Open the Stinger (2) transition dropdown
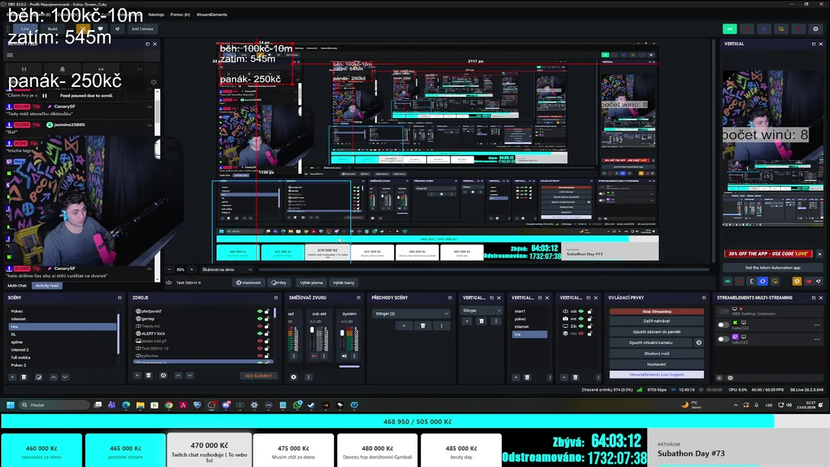Viewport: 830px width, 467px height. click(412, 314)
